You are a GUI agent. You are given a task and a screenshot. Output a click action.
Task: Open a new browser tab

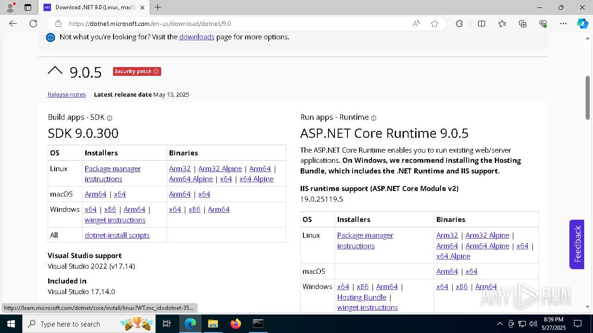tap(158, 7)
